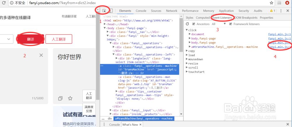This screenshot has height=127, width=292.
Task: Expand the copy event listeners
Action: pyautogui.click(x=187, y=51)
